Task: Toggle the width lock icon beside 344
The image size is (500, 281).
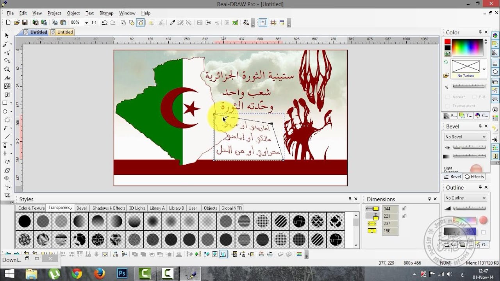Action: pos(404,209)
